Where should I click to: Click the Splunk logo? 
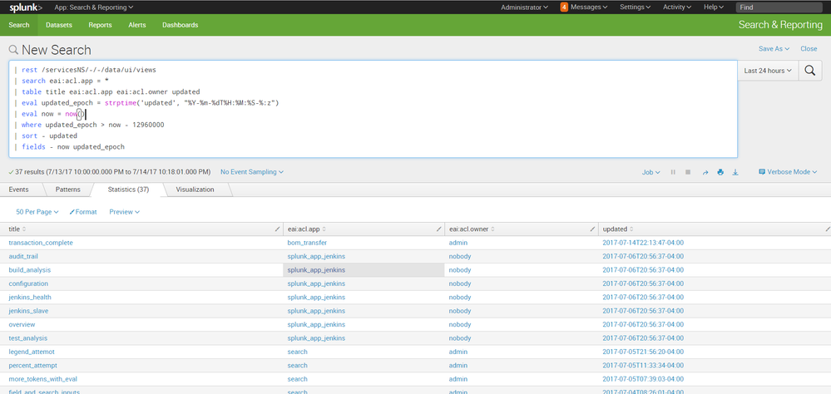pyautogui.click(x=26, y=7)
